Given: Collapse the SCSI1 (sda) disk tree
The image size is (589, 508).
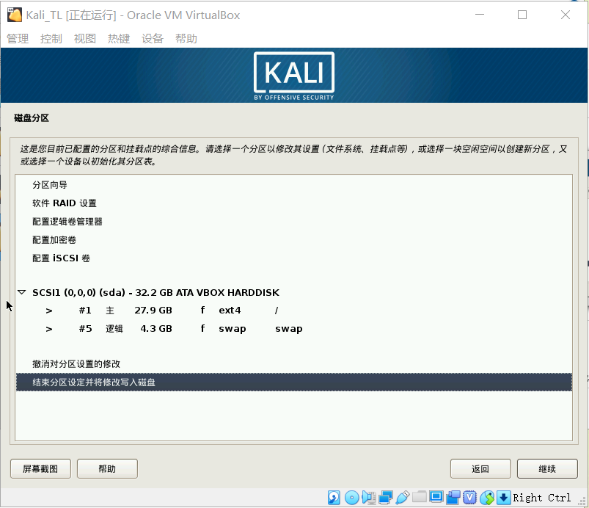Looking at the screenshot, I should pyautogui.click(x=22, y=292).
